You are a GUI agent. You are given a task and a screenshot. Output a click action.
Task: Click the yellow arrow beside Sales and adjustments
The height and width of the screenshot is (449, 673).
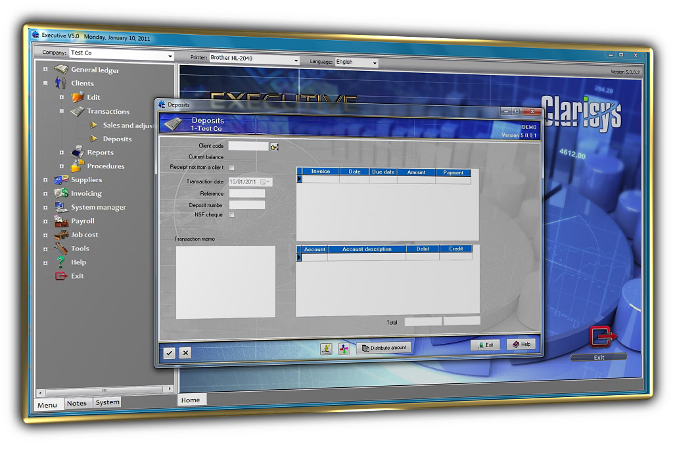tap(93, 125)
